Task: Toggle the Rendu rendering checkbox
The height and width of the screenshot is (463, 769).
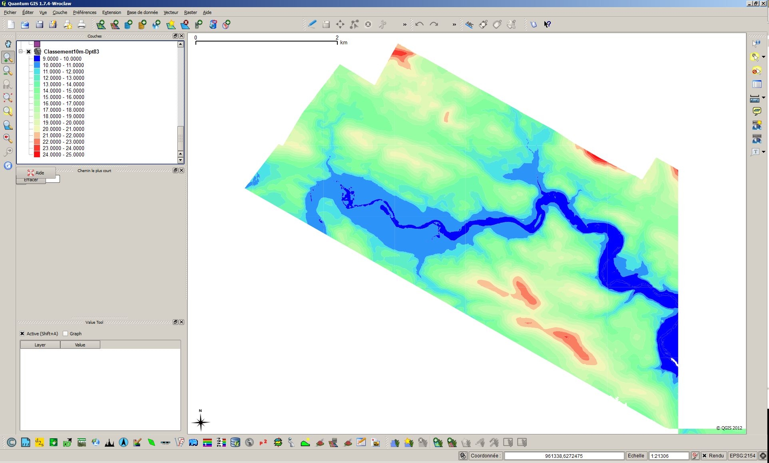Action: tap(705, 456)
